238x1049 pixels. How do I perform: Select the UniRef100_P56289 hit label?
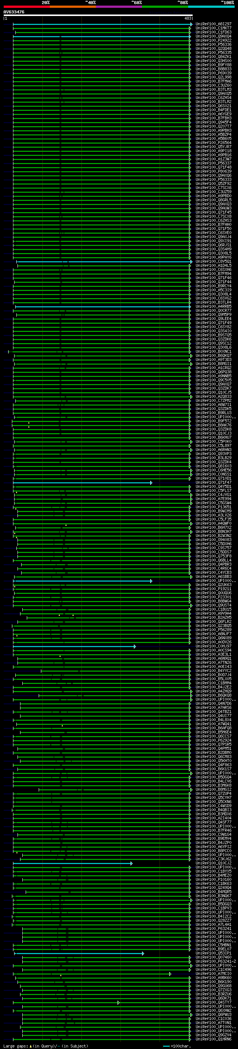coord(213,630)
